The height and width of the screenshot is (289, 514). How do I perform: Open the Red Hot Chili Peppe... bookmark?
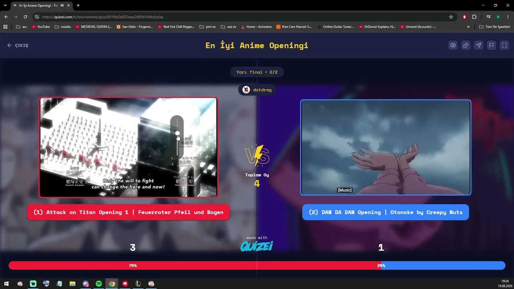pyautogui.click(x=176, y=27)
